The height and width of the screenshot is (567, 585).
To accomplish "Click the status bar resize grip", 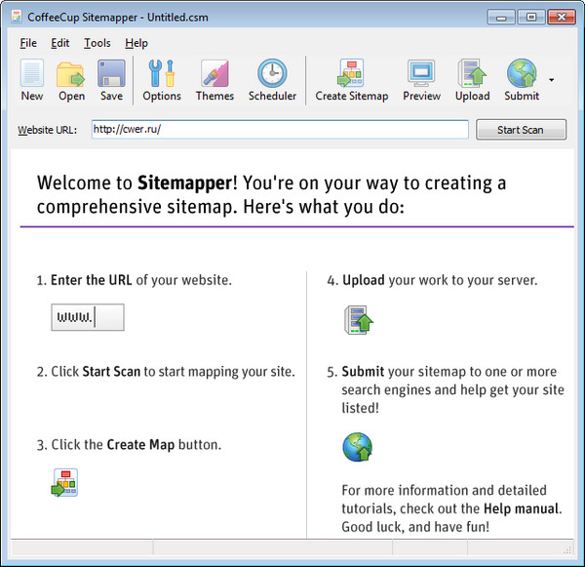I will coord(567,549).
